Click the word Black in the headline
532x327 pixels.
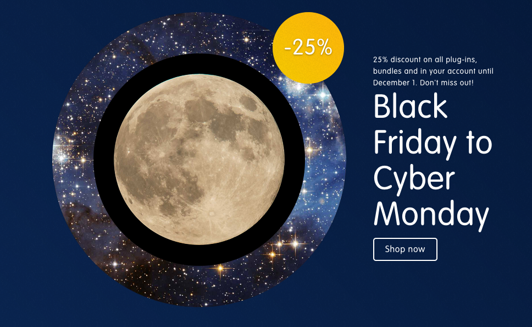pos(411,107)
